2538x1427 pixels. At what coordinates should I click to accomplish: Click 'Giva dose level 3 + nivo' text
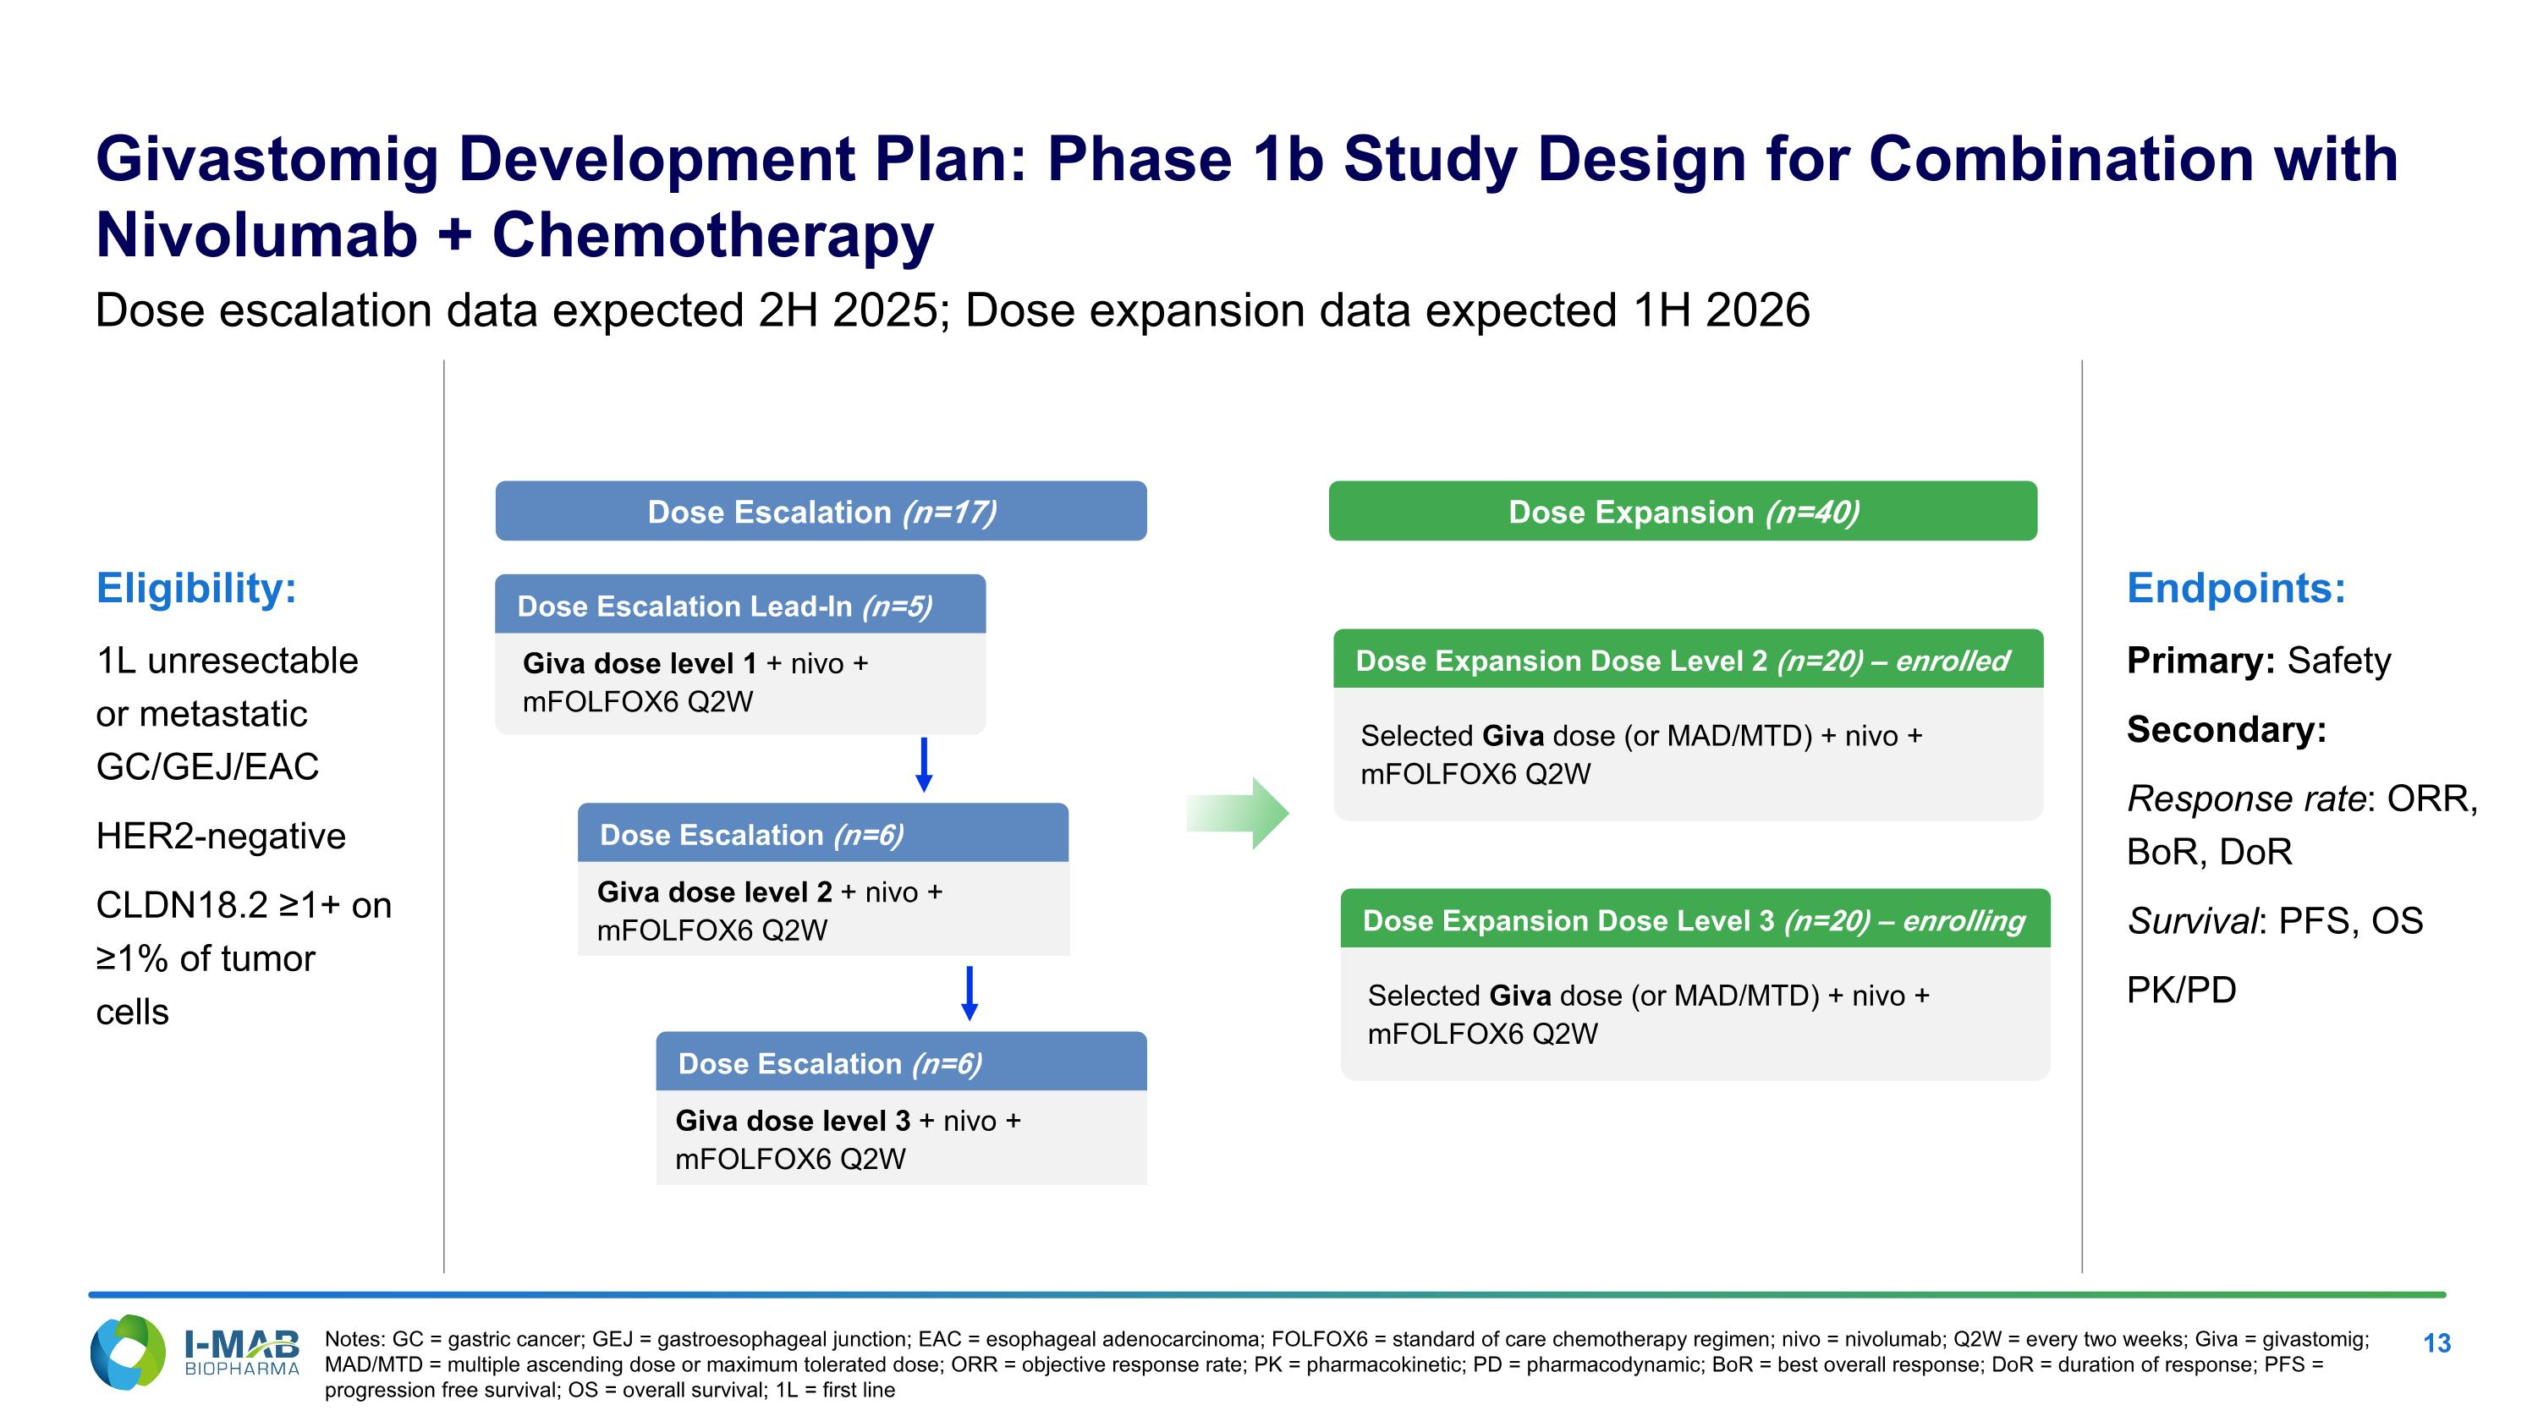849,1139
